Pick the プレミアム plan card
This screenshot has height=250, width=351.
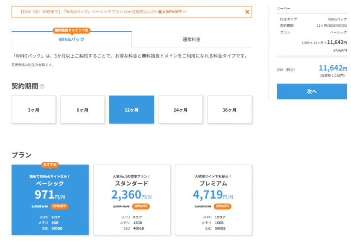213,200
